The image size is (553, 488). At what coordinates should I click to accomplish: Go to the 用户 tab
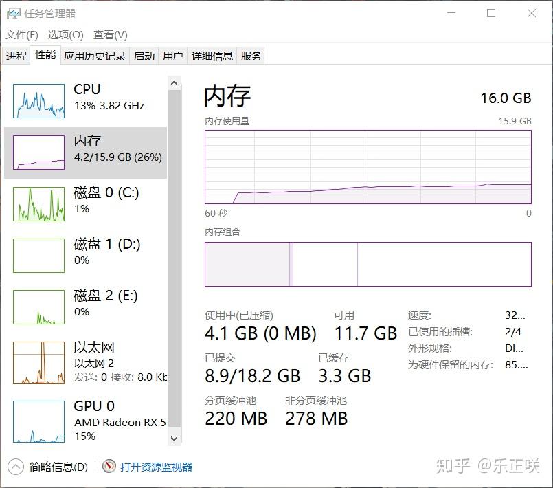(x=173, y=56)
